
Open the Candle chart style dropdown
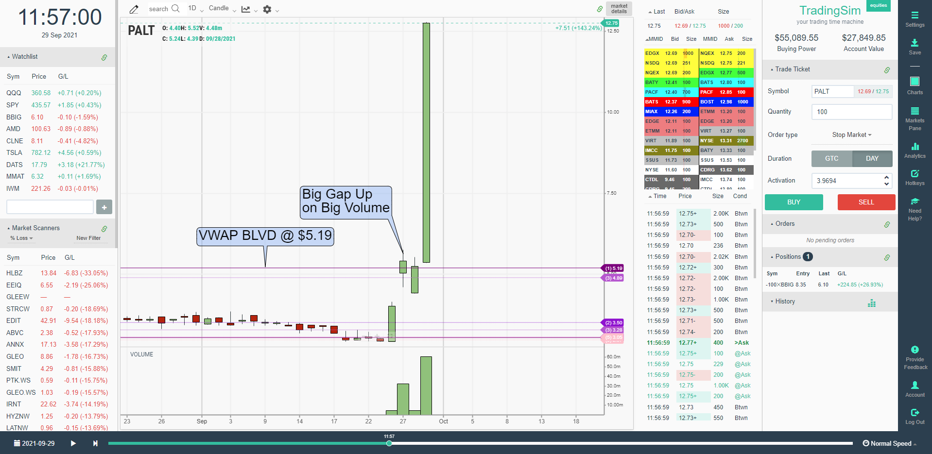(x=220, y=9)
